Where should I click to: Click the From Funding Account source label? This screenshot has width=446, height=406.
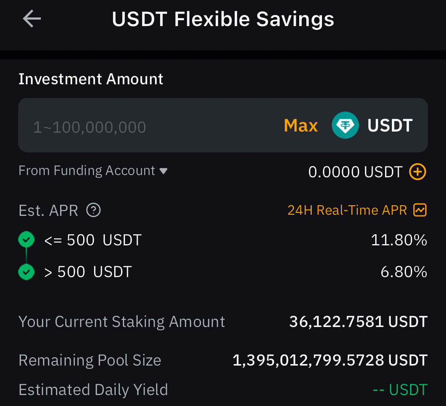(x=87, y=170)
